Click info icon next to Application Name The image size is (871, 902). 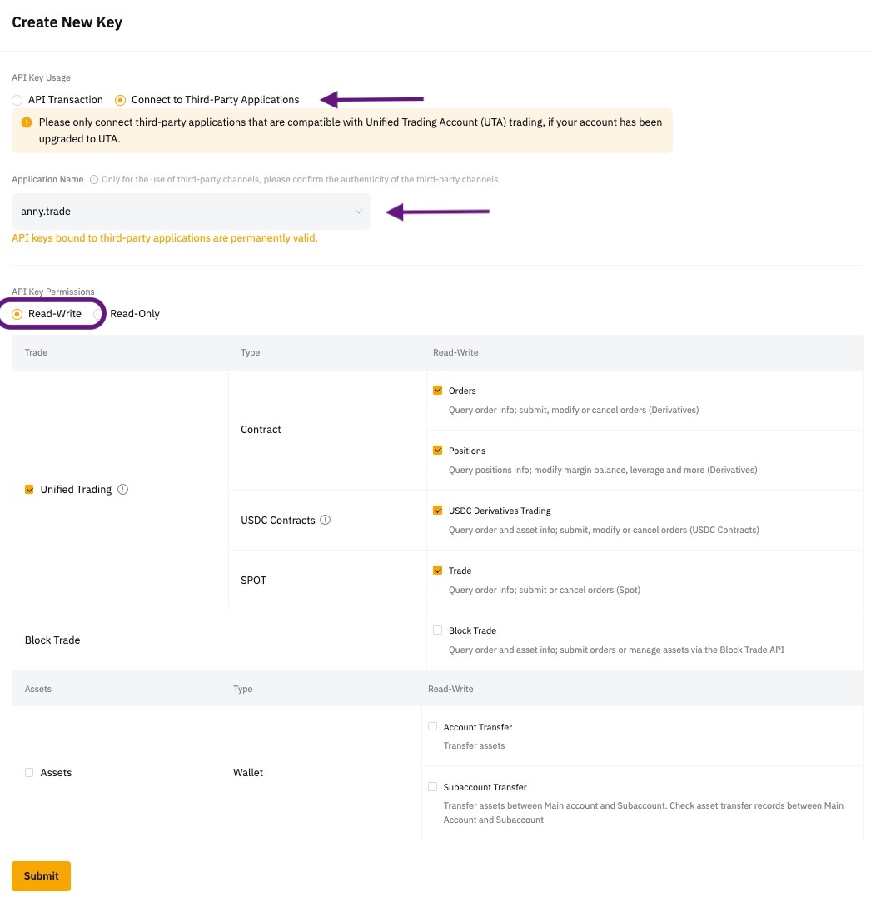click(94, 179)
